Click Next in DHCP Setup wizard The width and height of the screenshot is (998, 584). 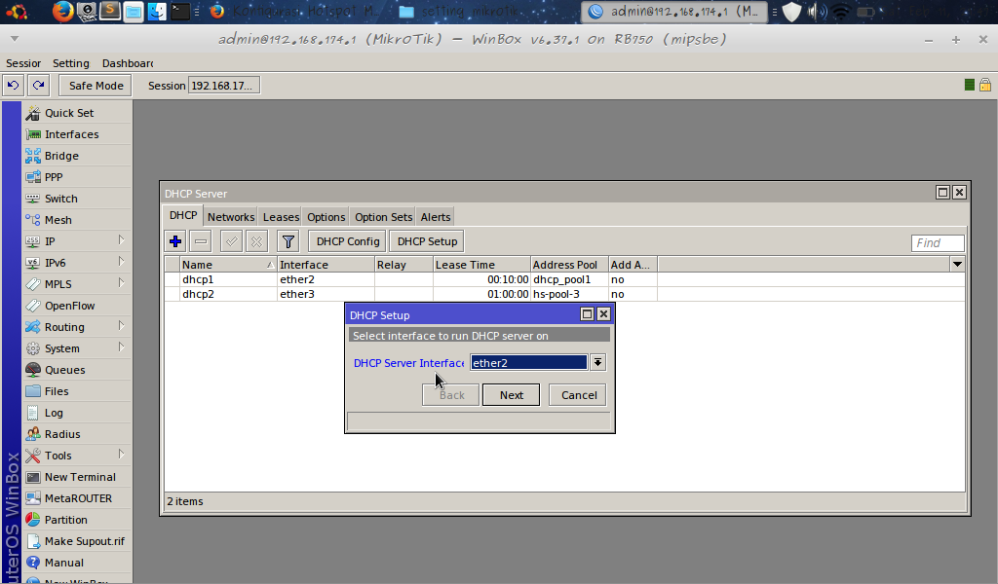[511, 394]
